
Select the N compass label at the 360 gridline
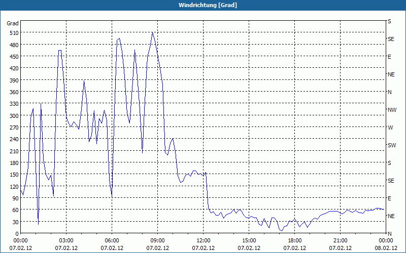click(x=389, y=92)
